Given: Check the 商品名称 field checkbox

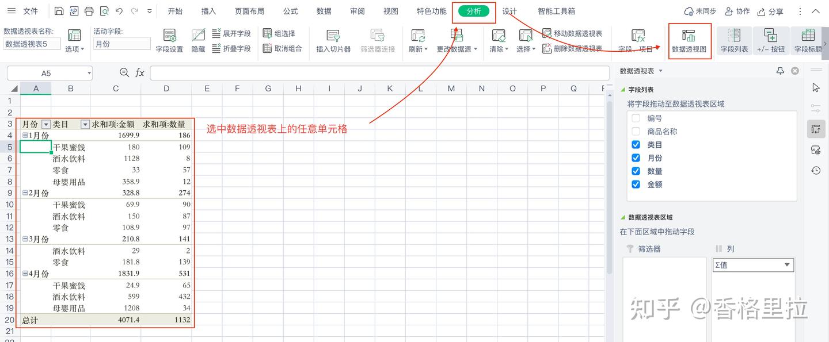Looking at the screenshot, I should pyautogui.click(x=636, y=131).
